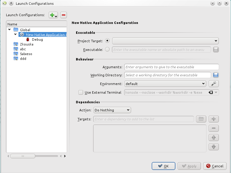Click the green plus add configuration button
Viewport: 231px width, 173px height.
tap(53, 15)
